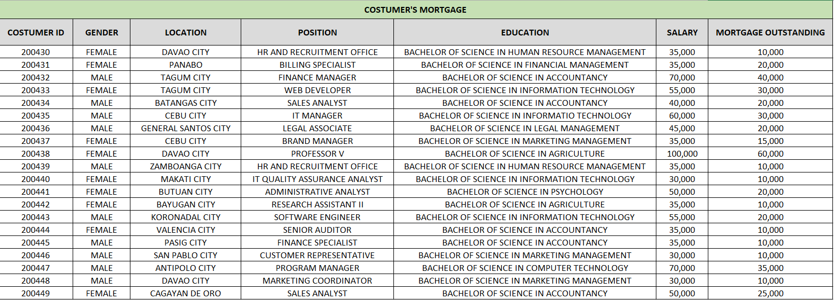Select the 100,000 salary cell
The height and width of the screenshot is (300, 834).
[x=682, y=153]
